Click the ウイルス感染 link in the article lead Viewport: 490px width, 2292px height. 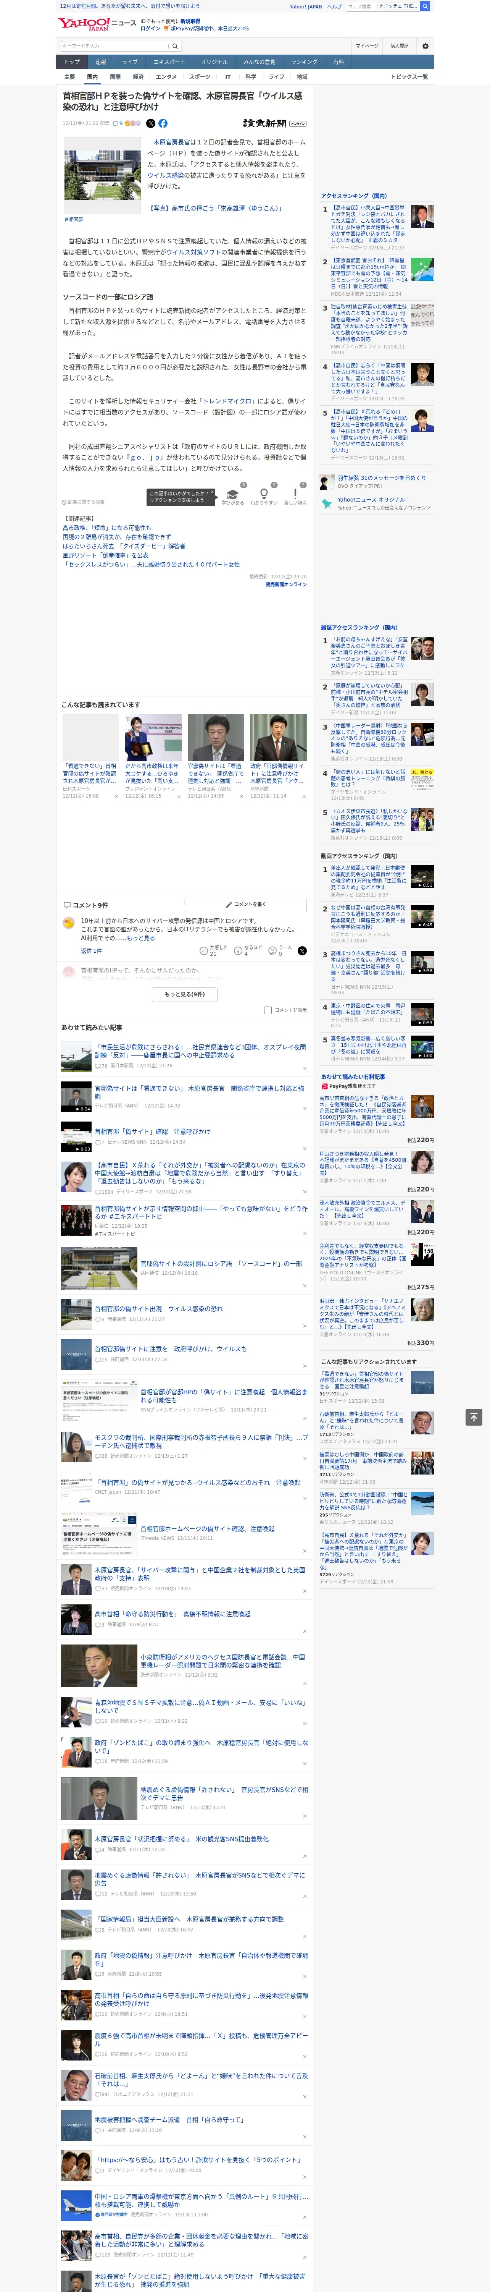click(166, 175)
